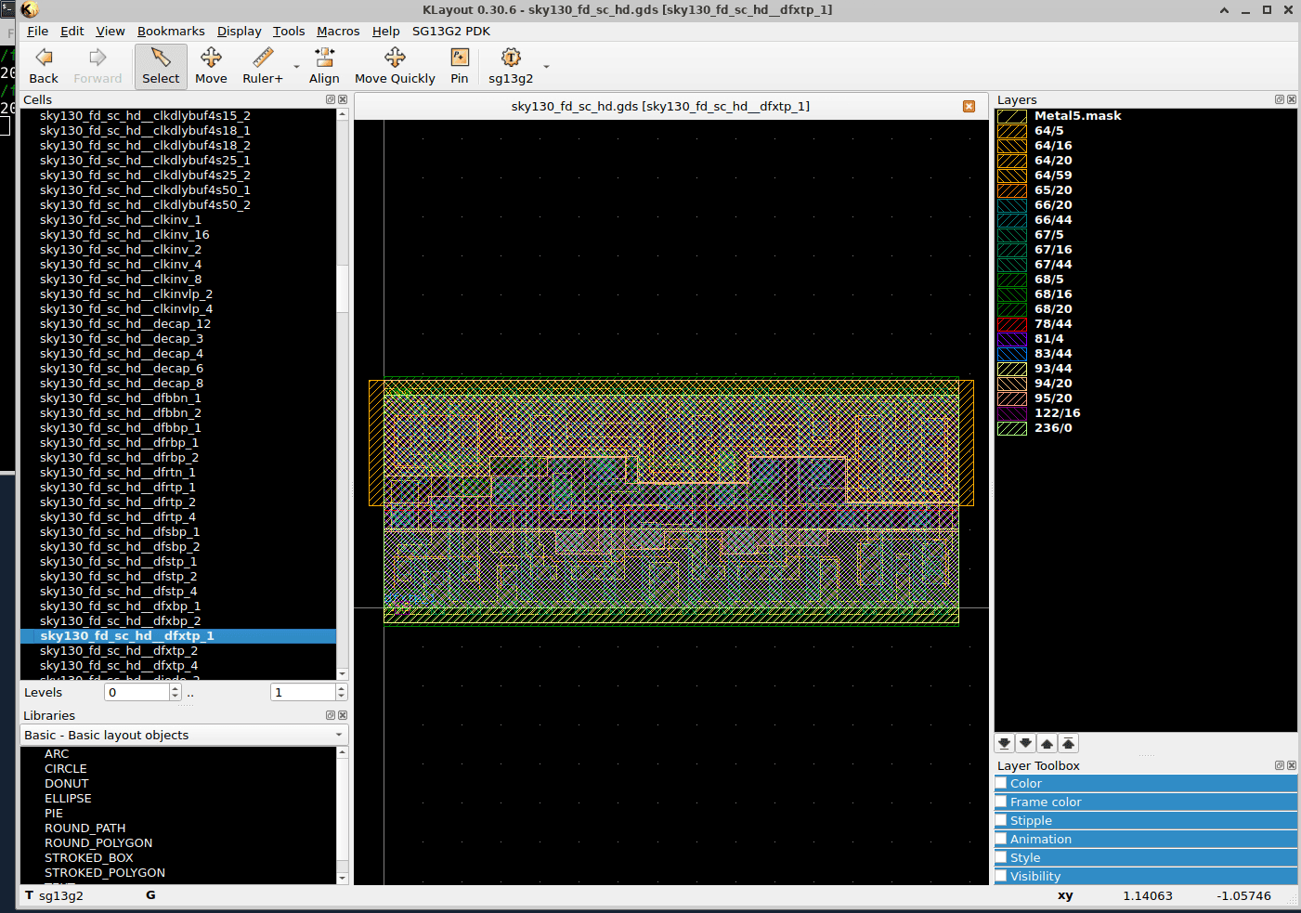Open the Basic library dropdown
Screen dimensions: 1301x913
point(184,735)
